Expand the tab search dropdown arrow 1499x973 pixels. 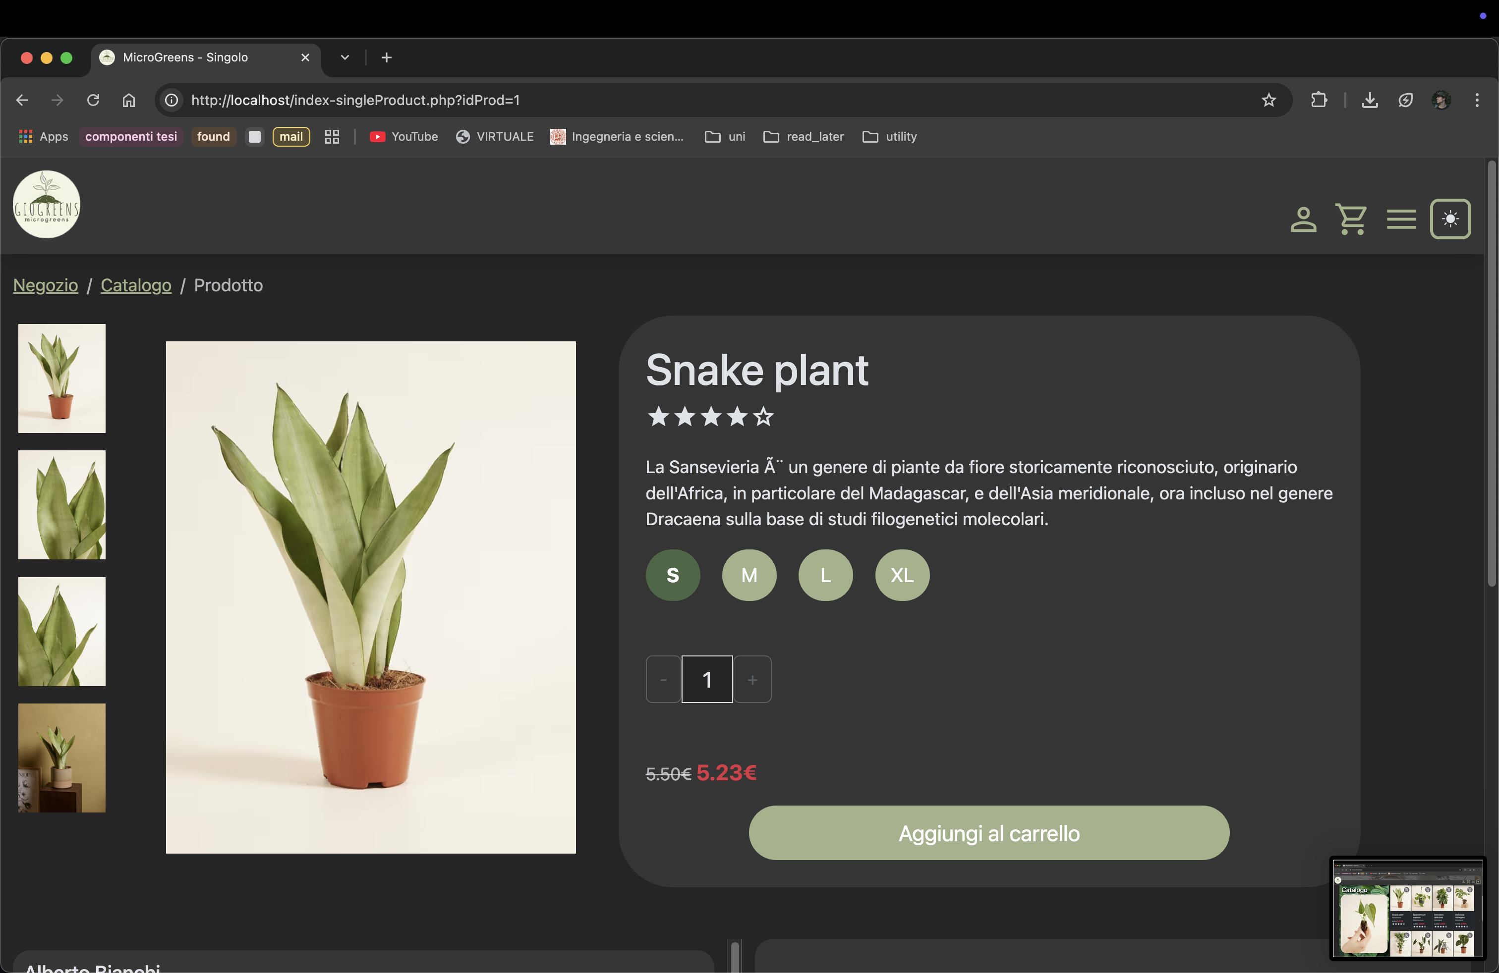click(345, 57)
